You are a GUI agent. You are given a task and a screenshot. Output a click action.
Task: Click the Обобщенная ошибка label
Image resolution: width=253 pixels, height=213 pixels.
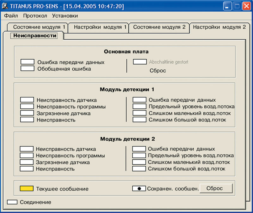tap(64, 69)
